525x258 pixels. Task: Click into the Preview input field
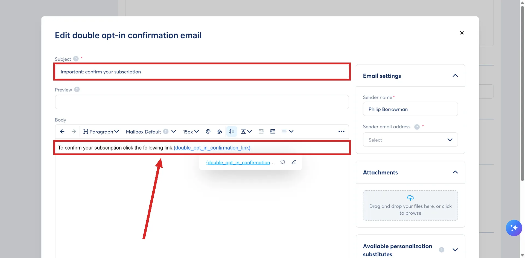[202, 102]
